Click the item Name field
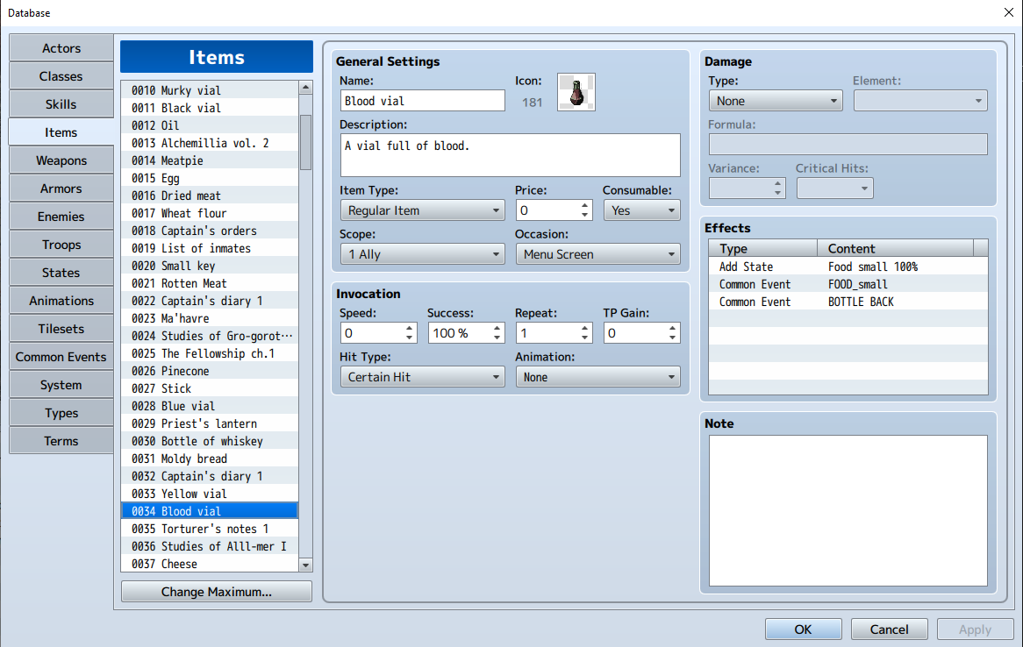The height and width of the screenshot is (647, 1023). pyautogui.click(x=422, y=101)
